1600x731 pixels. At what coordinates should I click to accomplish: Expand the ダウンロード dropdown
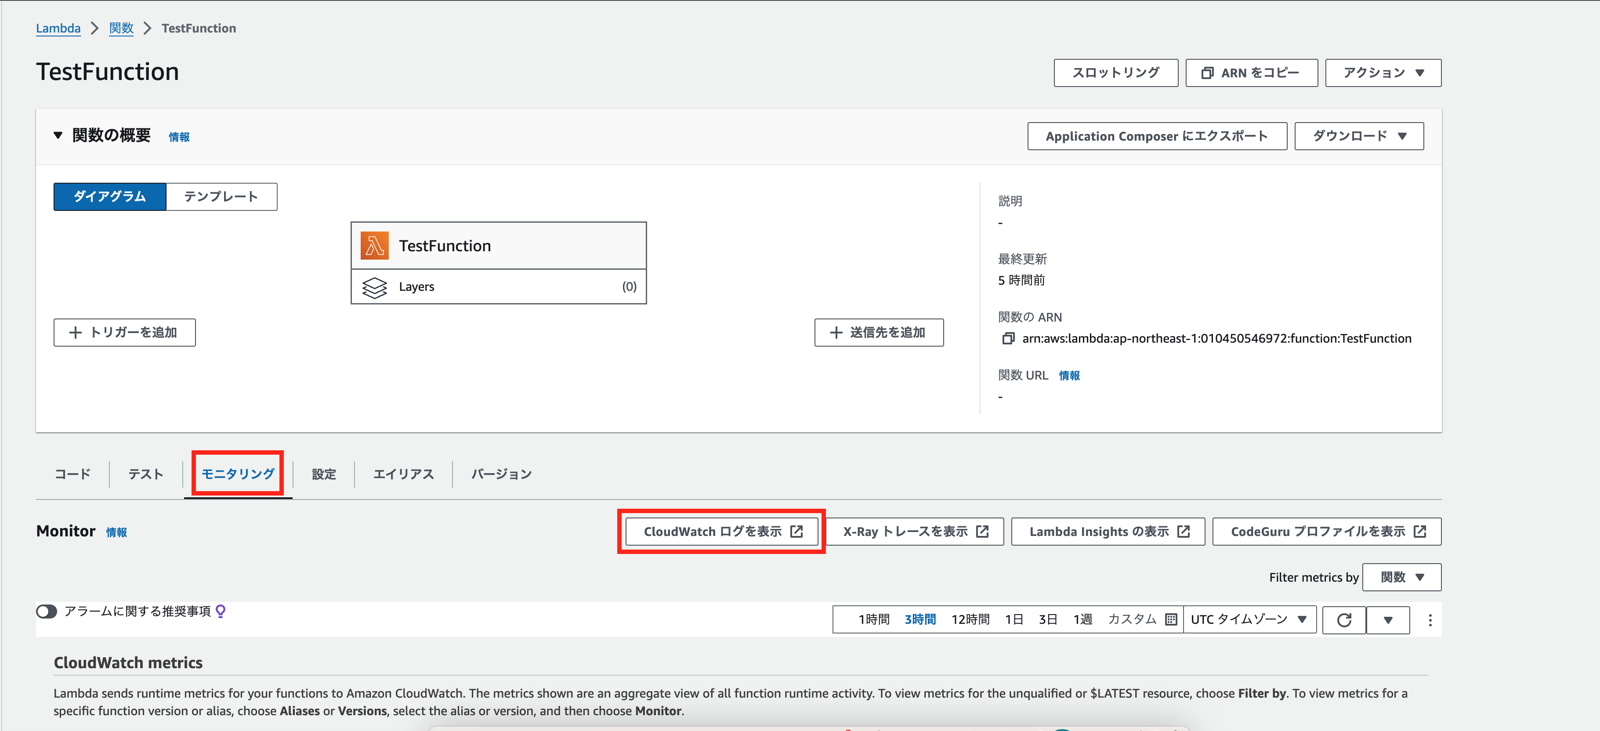click(x=1358, y=136)
